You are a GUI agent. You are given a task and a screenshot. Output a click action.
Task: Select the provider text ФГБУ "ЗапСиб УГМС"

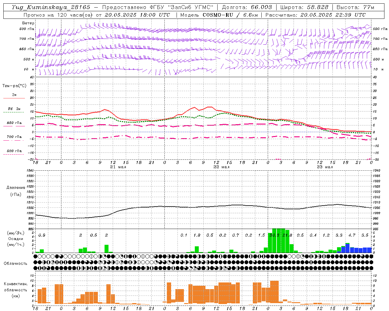pyautogui.click(x=182, y=7)
